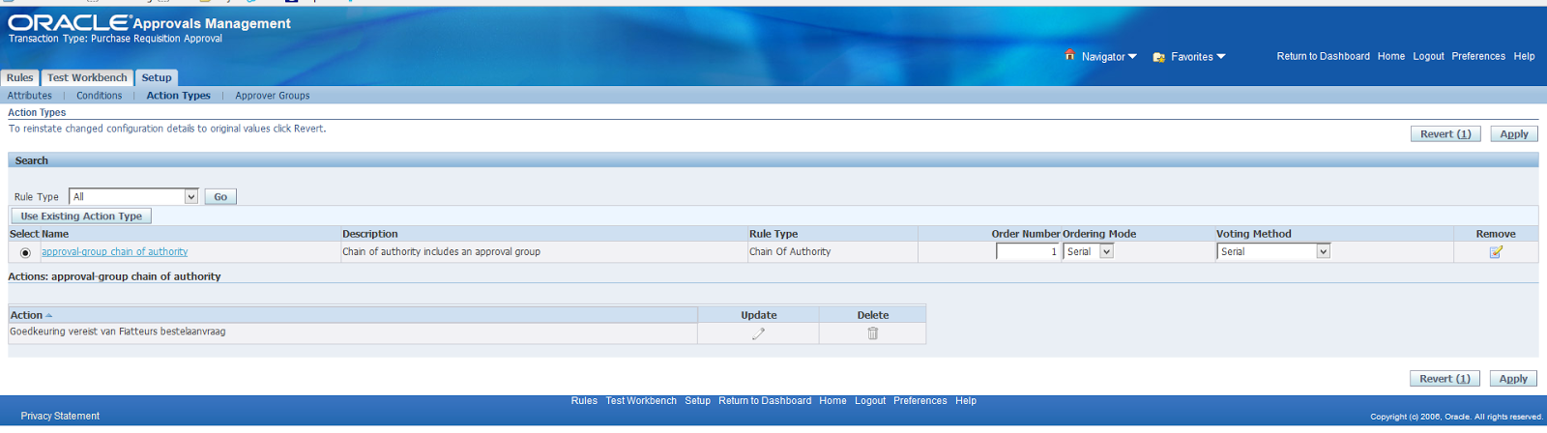The height and width of the screenshot is (433, 1547).
Task: Click 'Goedkeuring vereist van Fiatteurs bestelaanvraag' text
Action: (118, 332)
